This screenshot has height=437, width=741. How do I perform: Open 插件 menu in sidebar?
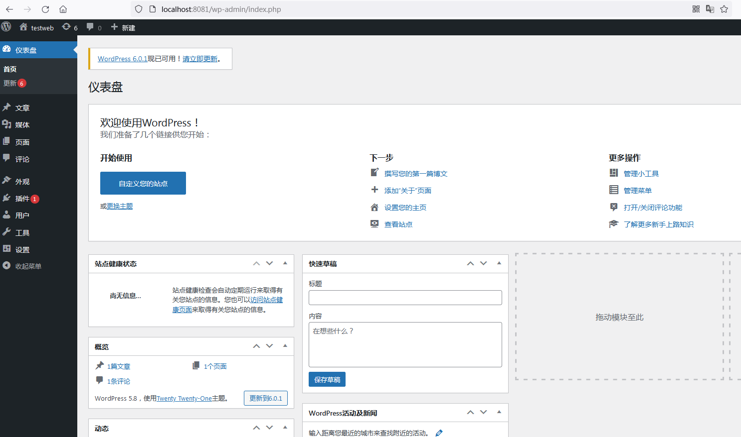coord(38,198)
